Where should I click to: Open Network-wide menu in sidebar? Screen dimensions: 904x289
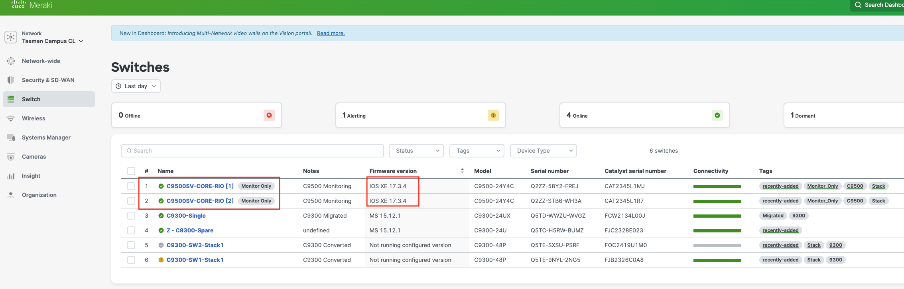click(x=41, y=61)
